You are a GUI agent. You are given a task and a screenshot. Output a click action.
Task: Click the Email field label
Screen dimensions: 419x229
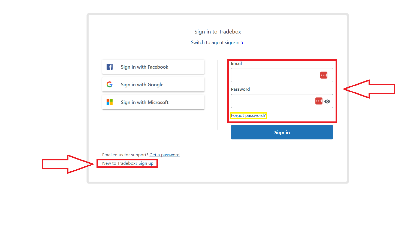236,63
